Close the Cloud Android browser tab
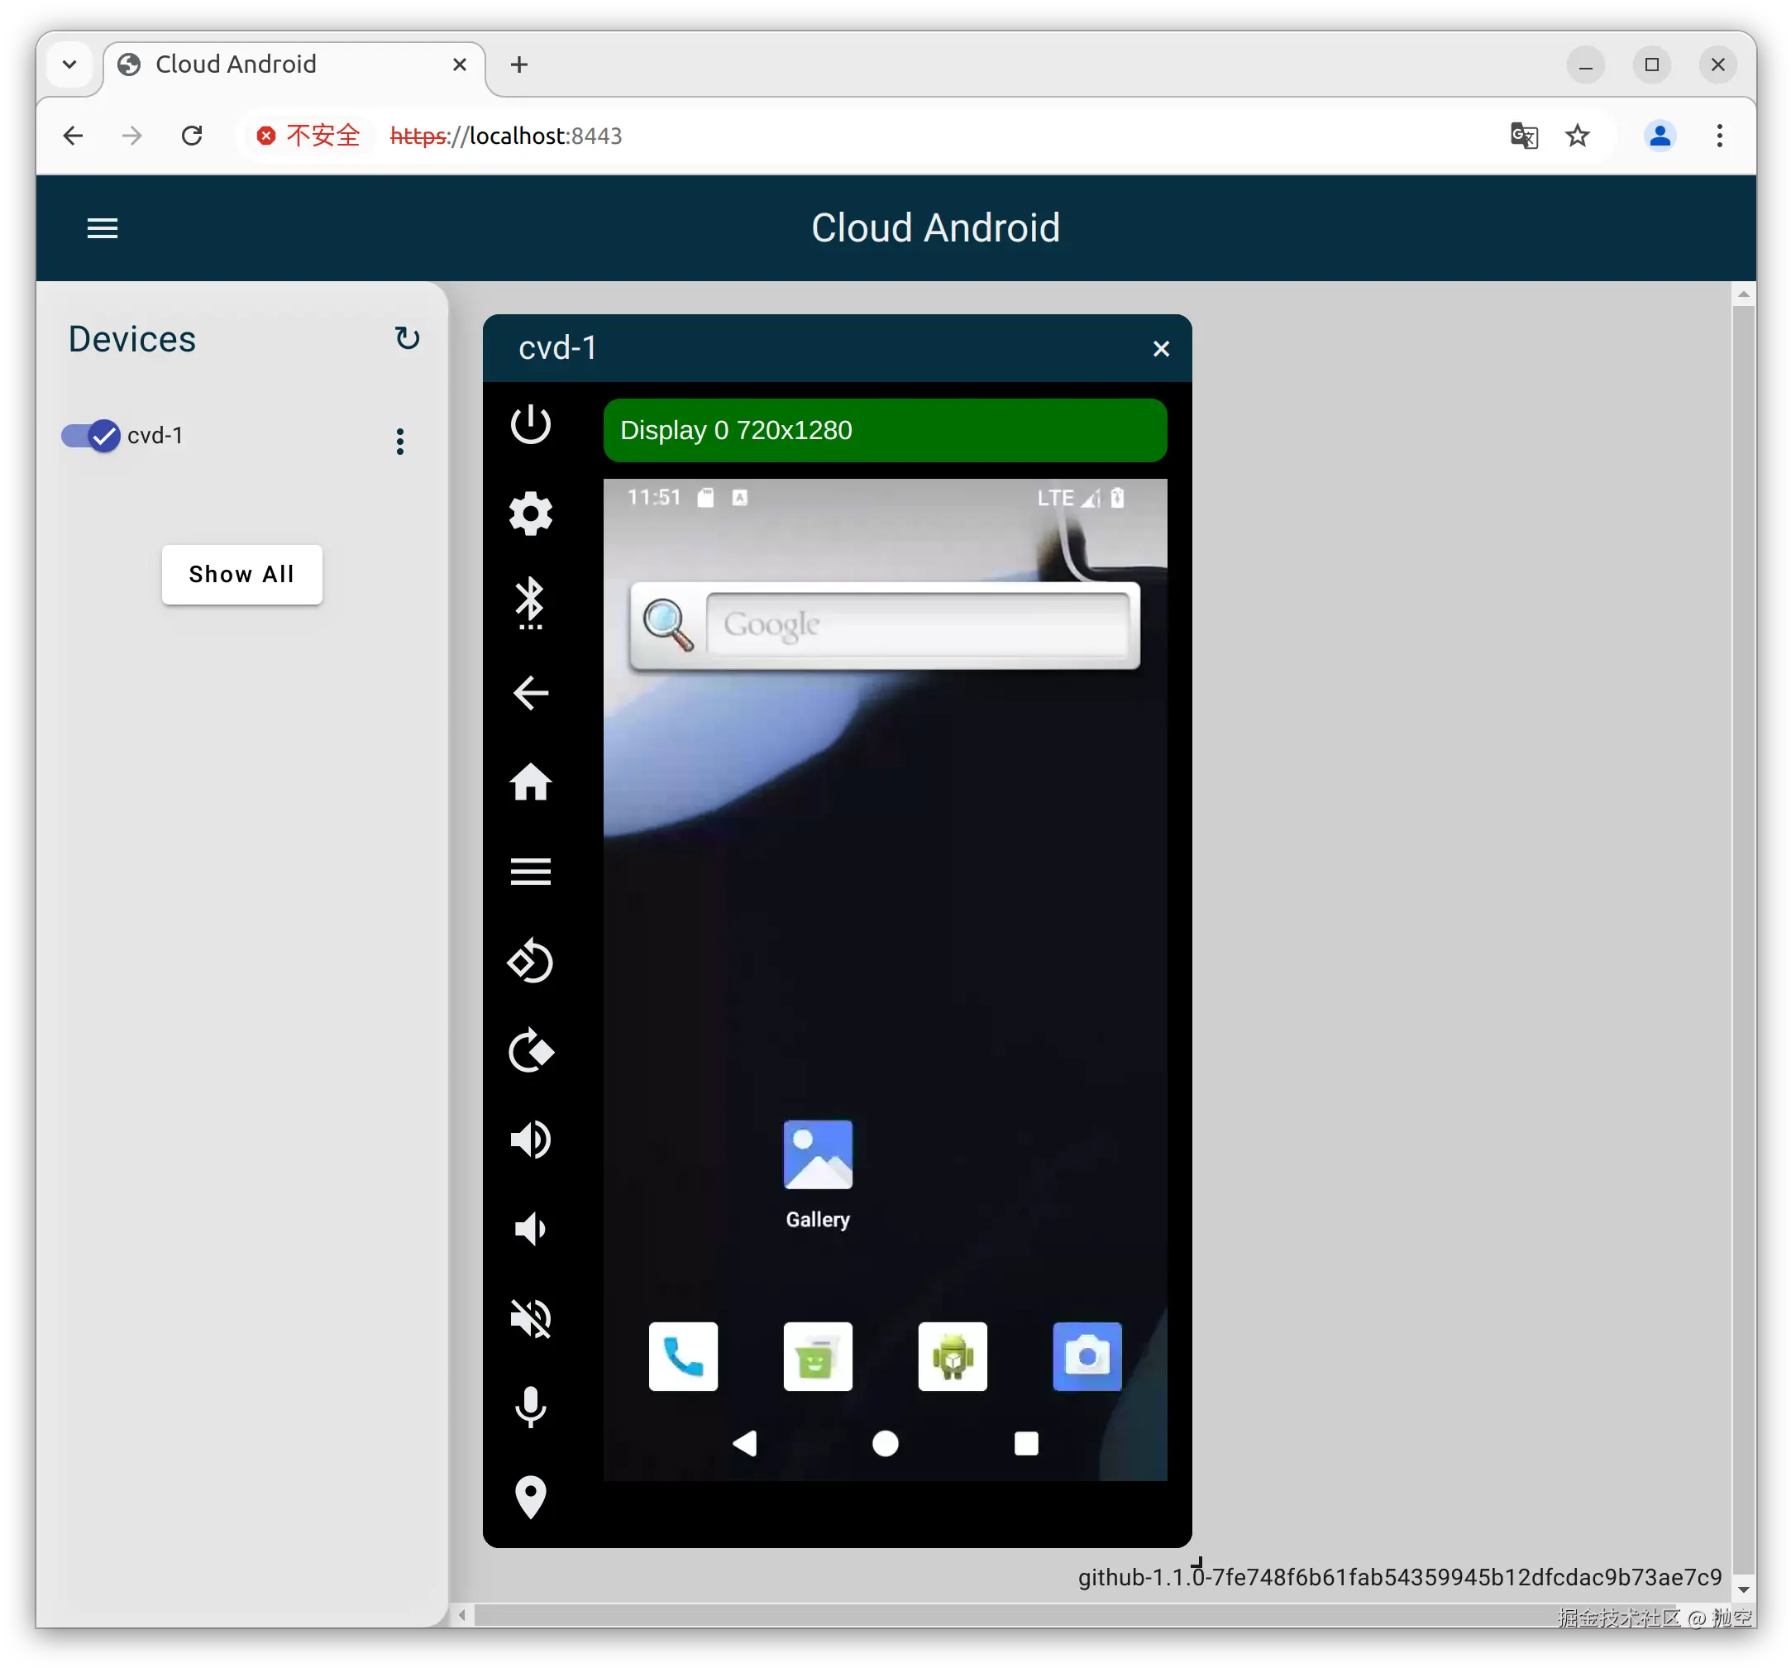 pos(460,65)
